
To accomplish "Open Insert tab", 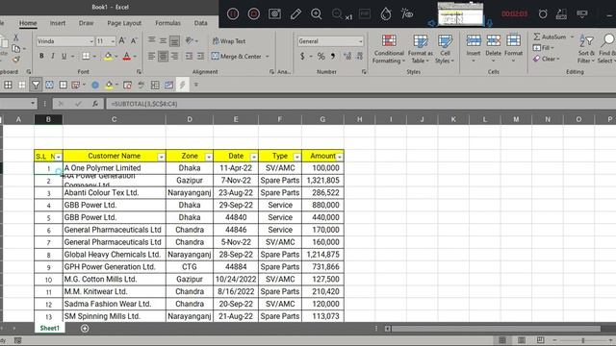I will [58, 23].
